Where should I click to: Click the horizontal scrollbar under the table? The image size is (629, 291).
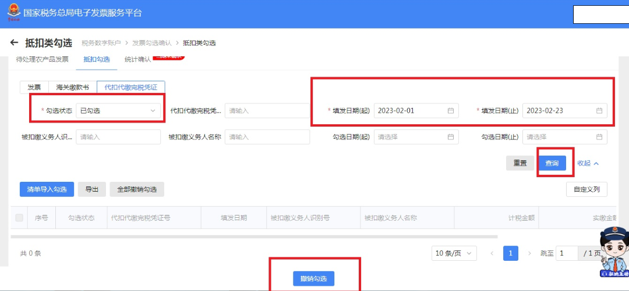point(254,236)
